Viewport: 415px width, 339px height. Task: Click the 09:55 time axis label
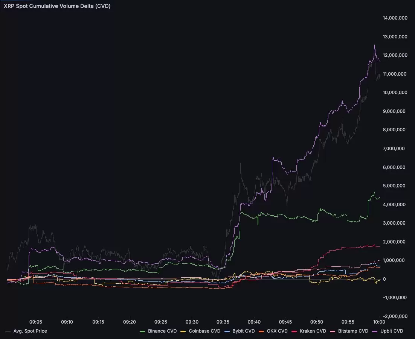point(348,322)
